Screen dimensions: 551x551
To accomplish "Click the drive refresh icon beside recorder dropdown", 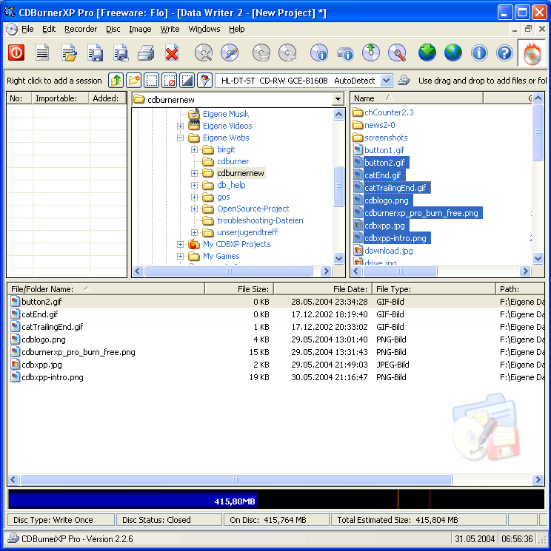I will tap(404, 81).
